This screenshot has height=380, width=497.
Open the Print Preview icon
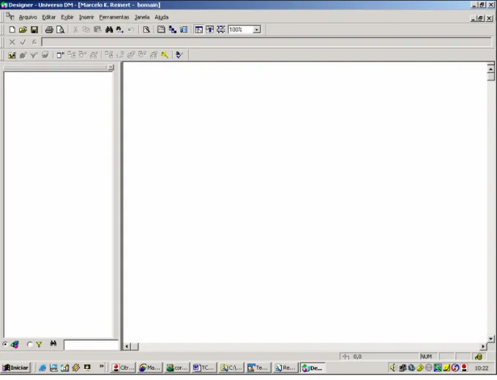coord(60,30)
